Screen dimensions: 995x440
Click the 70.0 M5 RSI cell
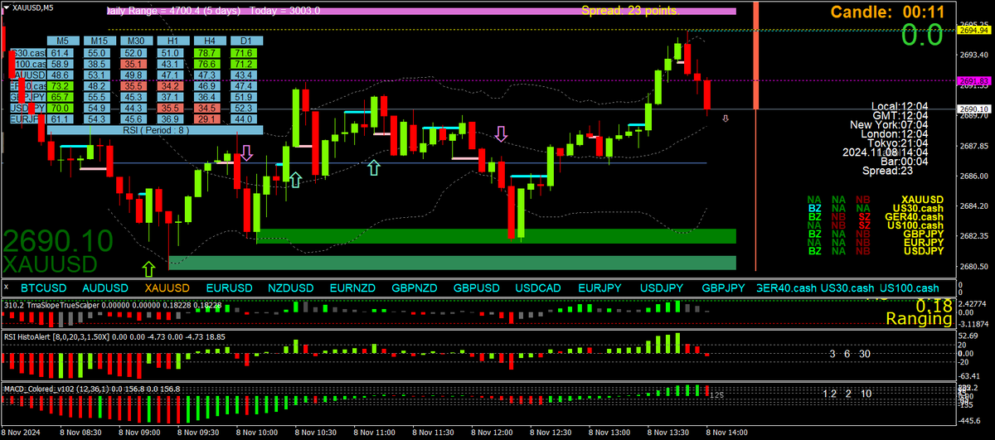pyautogui.click(x=60, y=108)
